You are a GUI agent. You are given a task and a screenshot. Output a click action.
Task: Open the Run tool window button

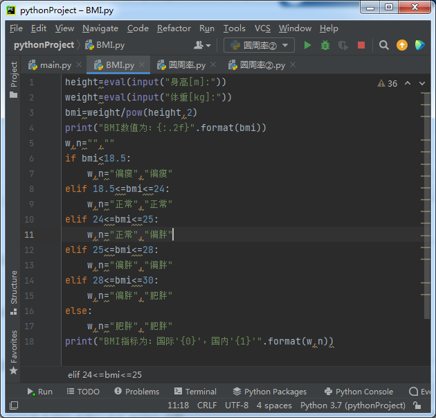click(x=39, y=392)
